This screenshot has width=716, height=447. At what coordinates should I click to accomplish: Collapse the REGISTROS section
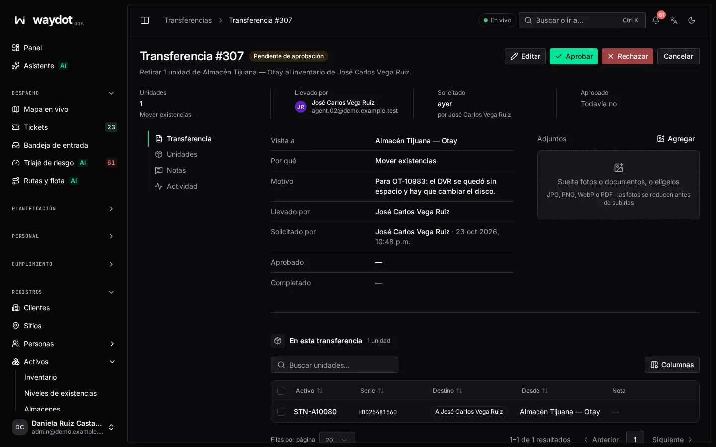point(64,292)
